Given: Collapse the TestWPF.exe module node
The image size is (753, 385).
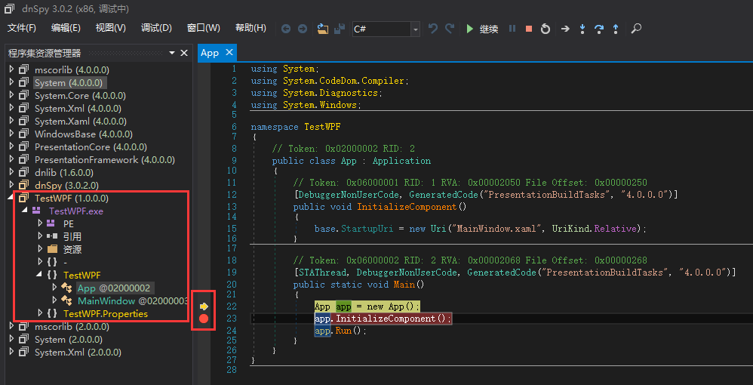Looking at the screenshot, I should 24,211.
